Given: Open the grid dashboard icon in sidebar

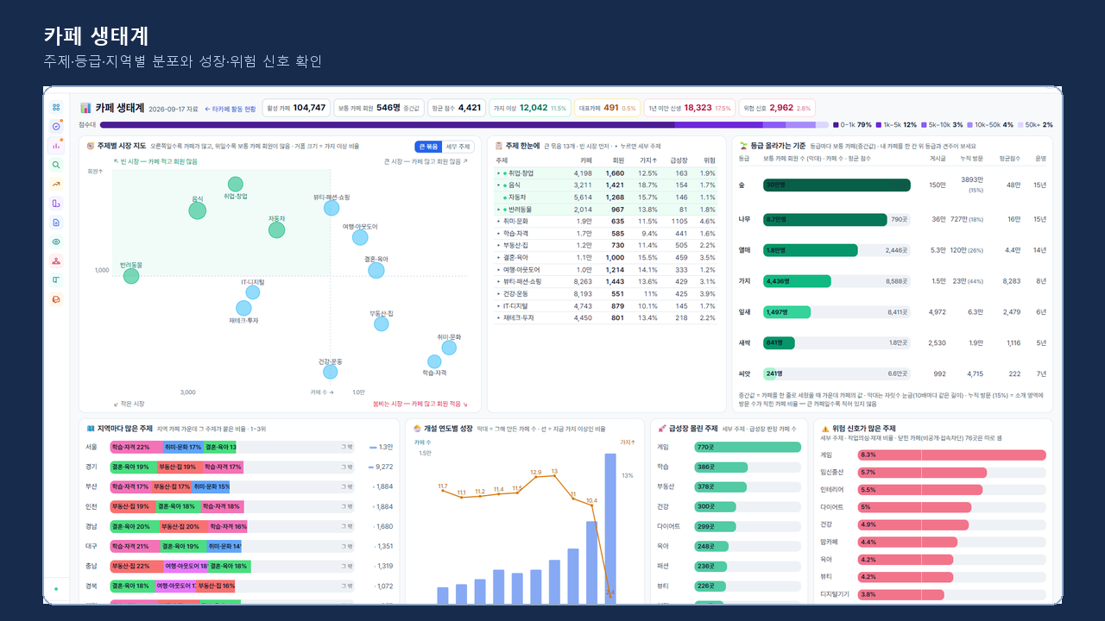Looking at the screenshot, I should 56,107.
